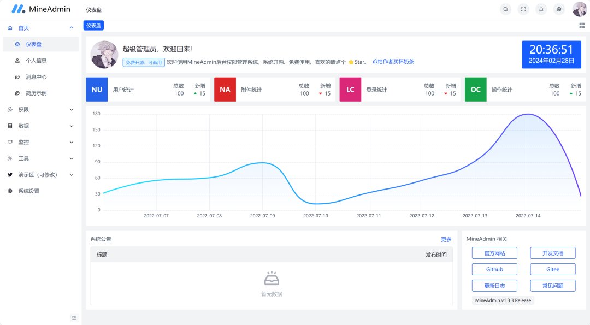Image resolution: width=590 pixels, height=325 pixels.
Task: Expand the 工具 sidebar menu
Action: tap(40, 158)
